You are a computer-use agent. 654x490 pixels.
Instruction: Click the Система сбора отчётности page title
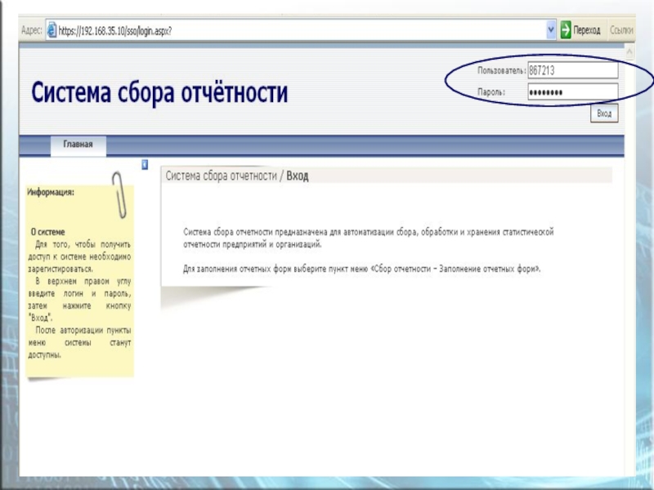(159, 93)
